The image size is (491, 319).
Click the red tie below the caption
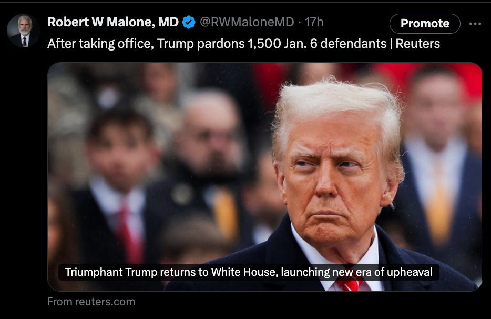tap(350, 284)
